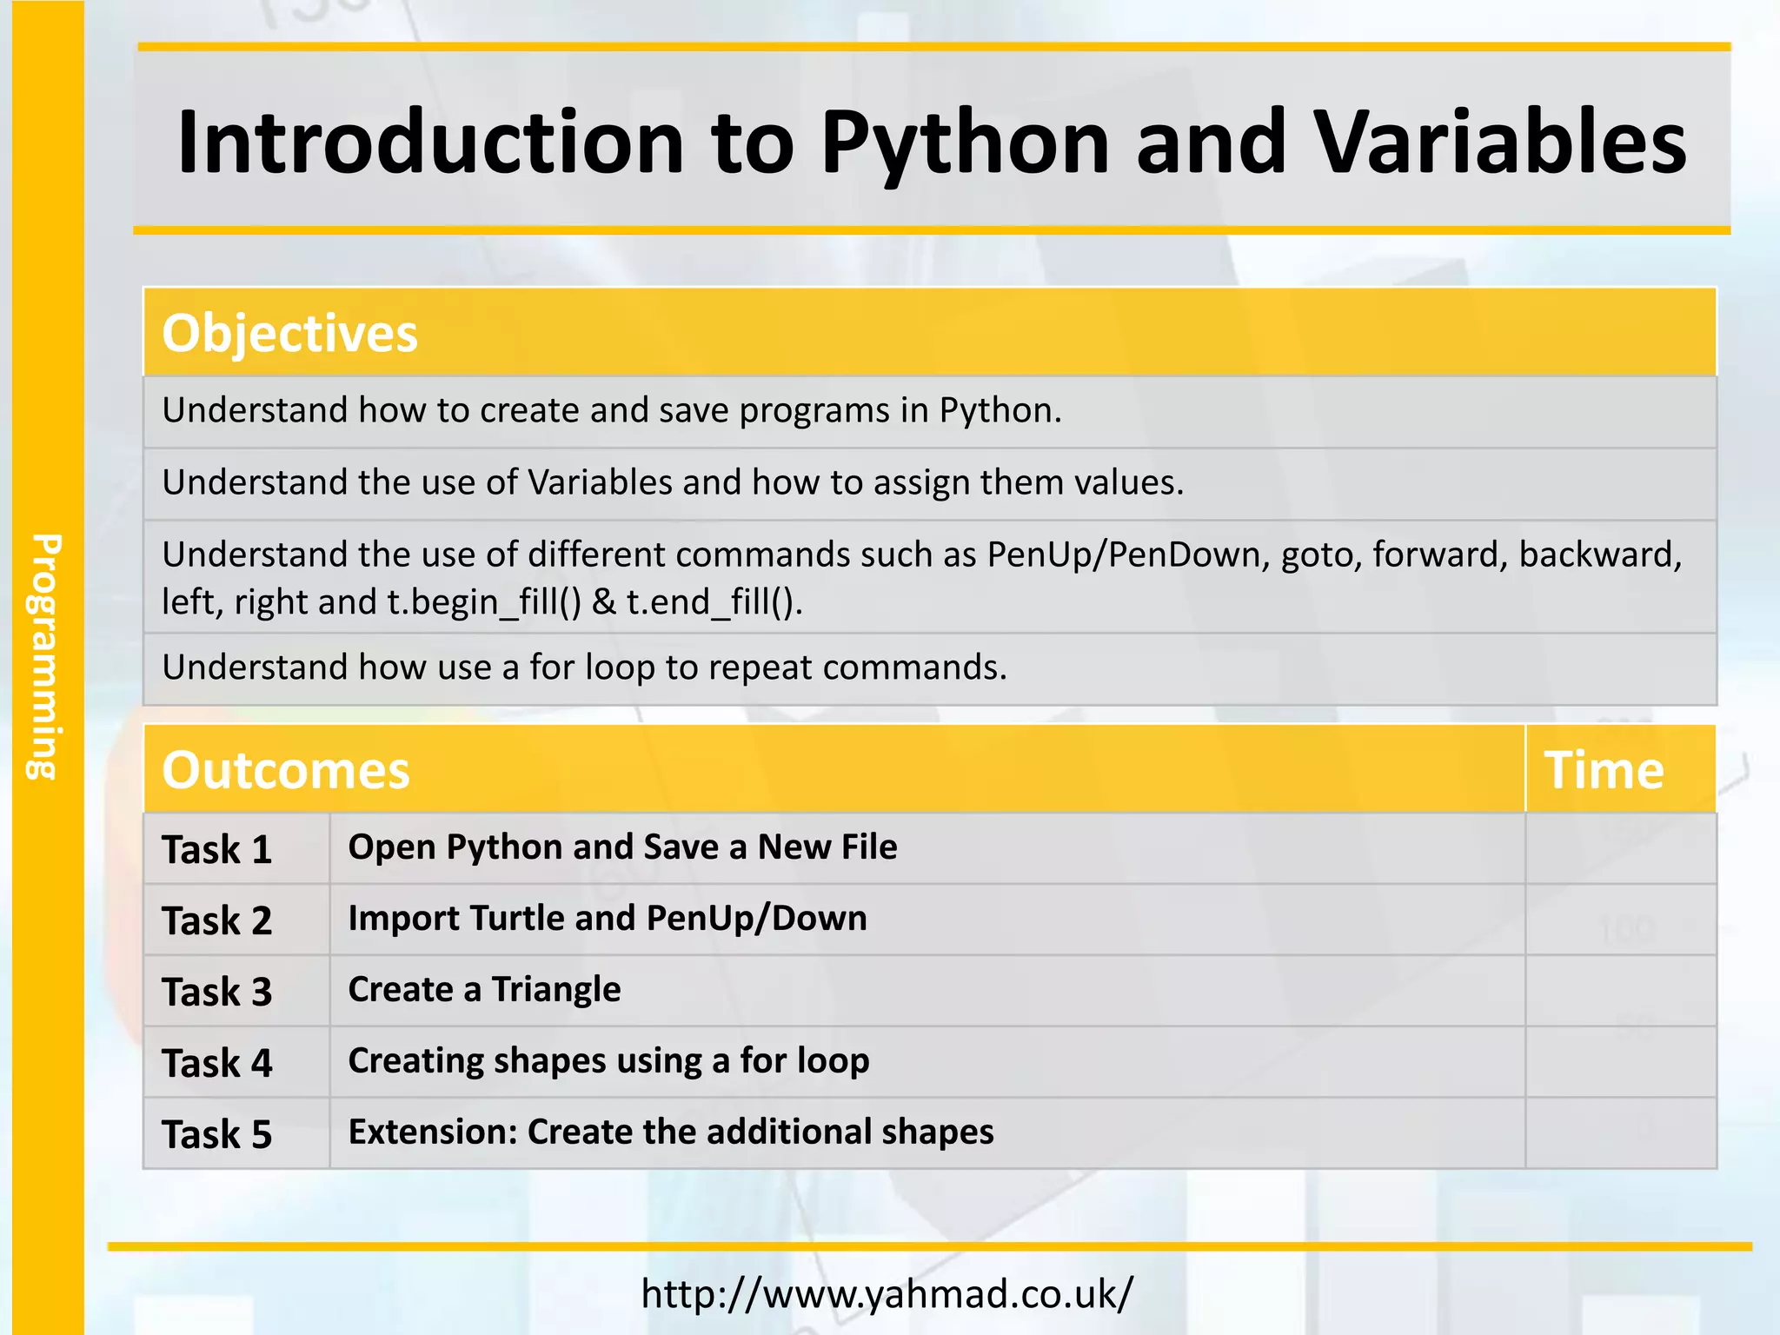Image resolution: width=1780 pixels, height=1335 pixels.
Task: Click the empty Time cell for Task 1
Action: click(1620, 849)
